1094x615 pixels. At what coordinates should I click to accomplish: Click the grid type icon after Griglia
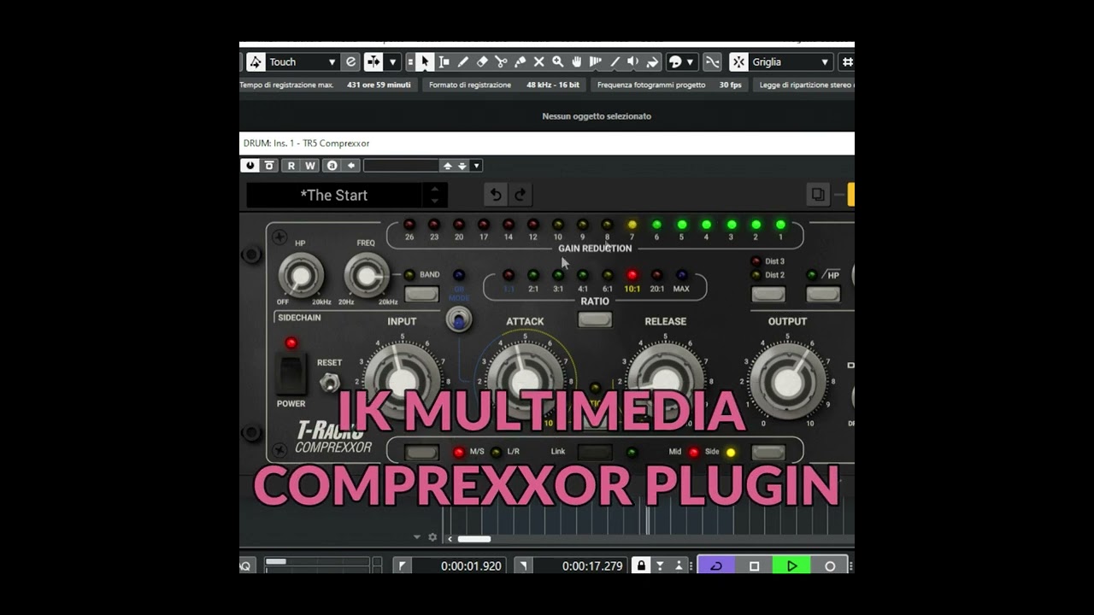[x=847, y=61]
